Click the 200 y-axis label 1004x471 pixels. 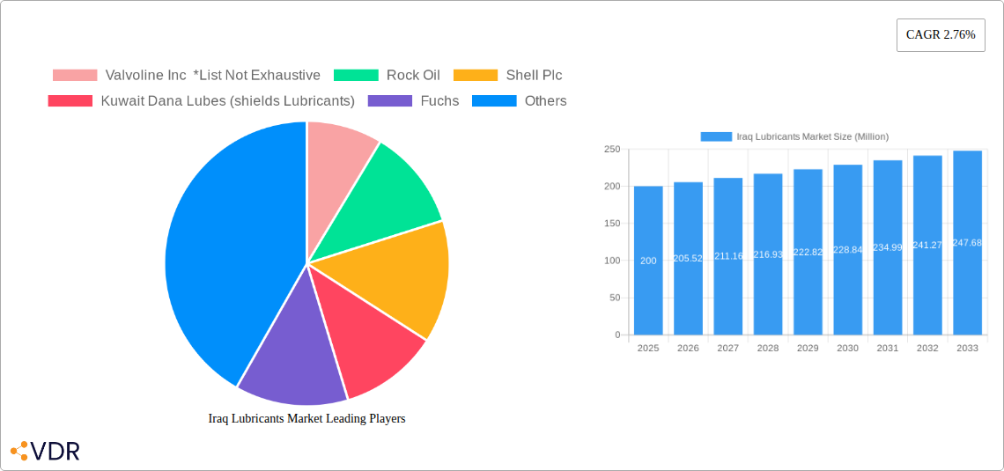(x=612, y=187)
